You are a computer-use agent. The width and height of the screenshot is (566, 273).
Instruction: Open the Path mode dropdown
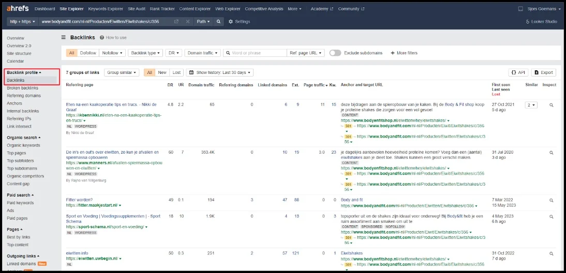tap(204, 22)
